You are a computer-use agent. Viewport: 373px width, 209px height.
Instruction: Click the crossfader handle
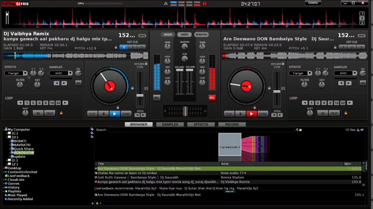point(185,111)
